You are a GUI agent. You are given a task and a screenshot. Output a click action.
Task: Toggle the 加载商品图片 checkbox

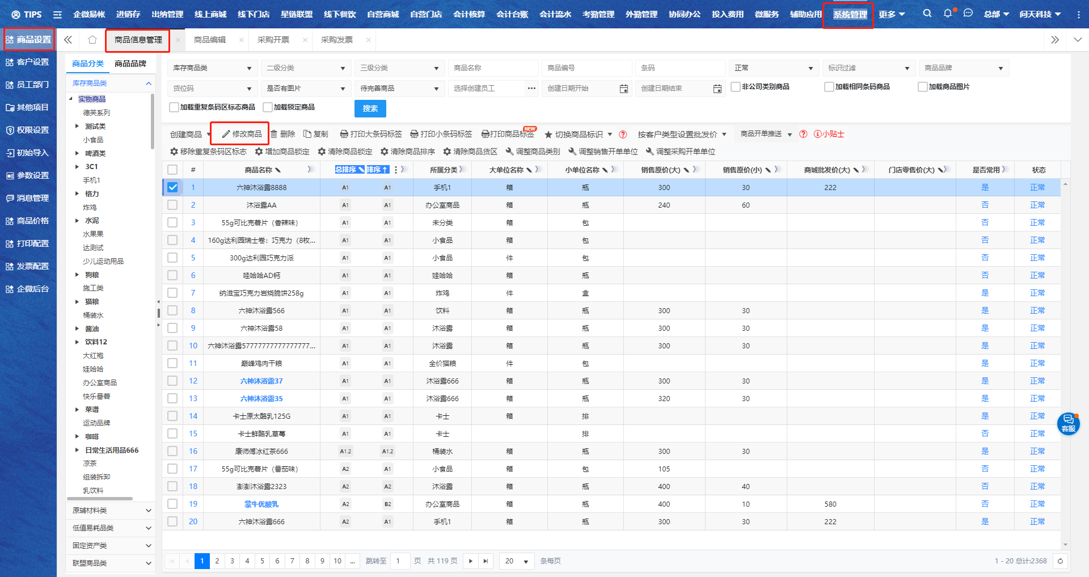tap(923, 87)
